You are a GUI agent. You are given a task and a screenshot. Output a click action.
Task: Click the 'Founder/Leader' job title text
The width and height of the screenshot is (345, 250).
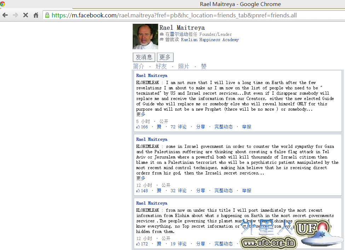(x=215, y=34)
